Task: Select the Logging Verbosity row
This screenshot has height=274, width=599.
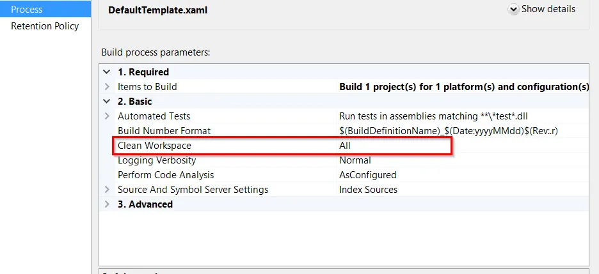Action: click(156, 160)
